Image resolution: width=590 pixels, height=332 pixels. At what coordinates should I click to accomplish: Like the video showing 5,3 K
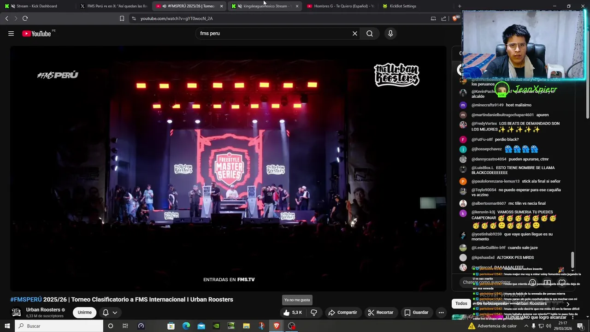[x=293, y=312]
